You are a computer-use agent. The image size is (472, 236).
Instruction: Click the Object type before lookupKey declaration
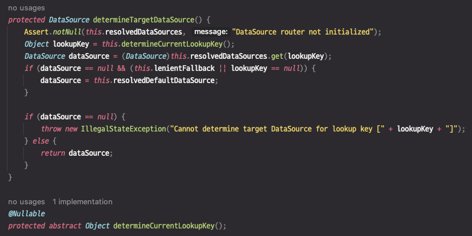[36, 44]
